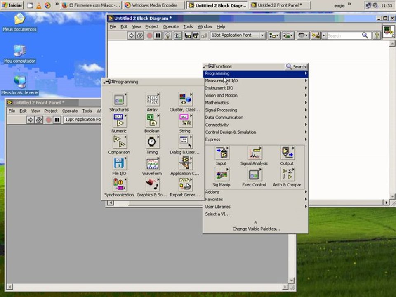Click Abort Execution in Block Diagram toolbar
This screenshot has width=396, height=297.
coord(149,35)
